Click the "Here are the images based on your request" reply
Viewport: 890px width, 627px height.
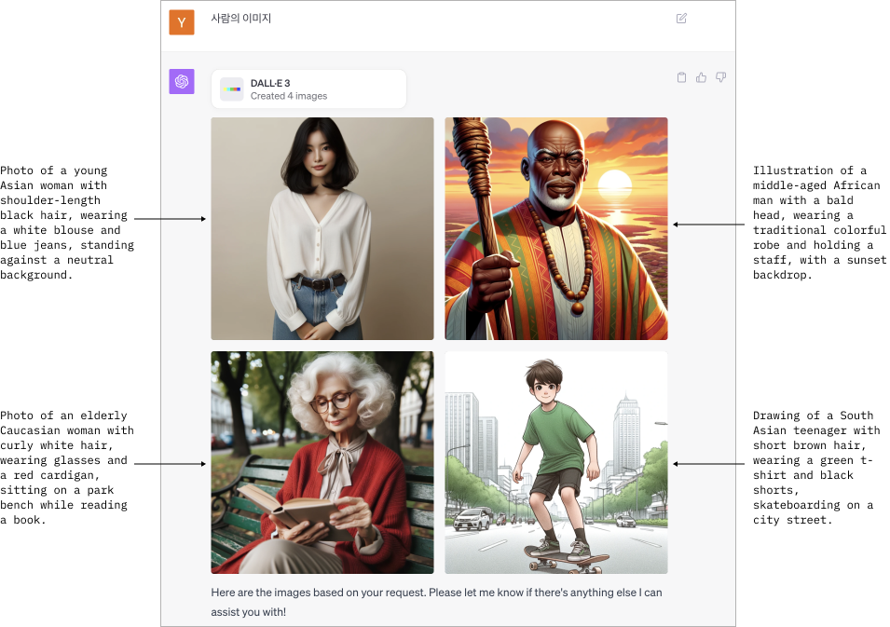tap(436, 602)
